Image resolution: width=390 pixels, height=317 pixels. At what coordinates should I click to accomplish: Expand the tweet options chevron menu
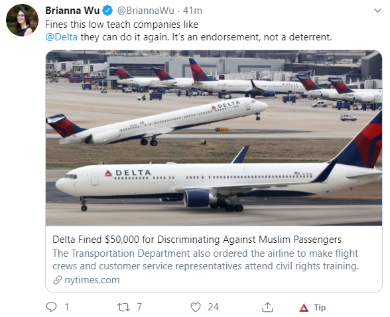point(377,11)
